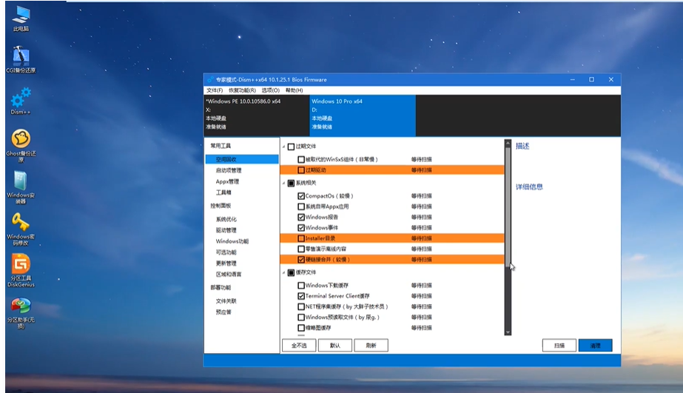Select the 分区助手(无损) desktop icon
The width and height of the screenshot is (683, 393).
[21, 313]
